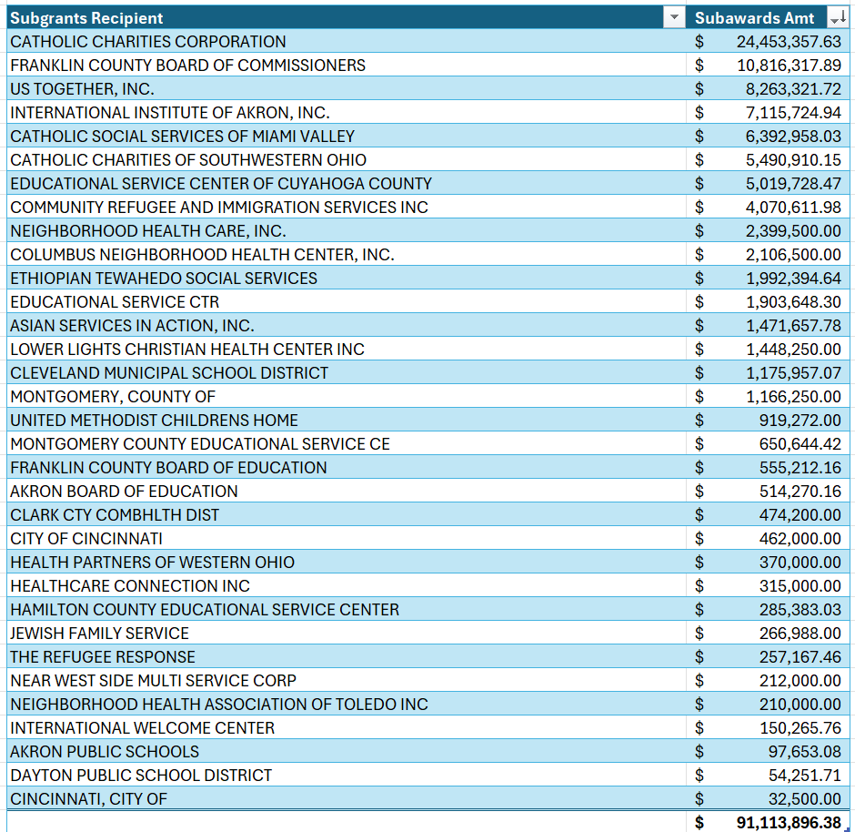
Task: Open the Subawards Amt sort dropdown
Action: click(838, 17)
